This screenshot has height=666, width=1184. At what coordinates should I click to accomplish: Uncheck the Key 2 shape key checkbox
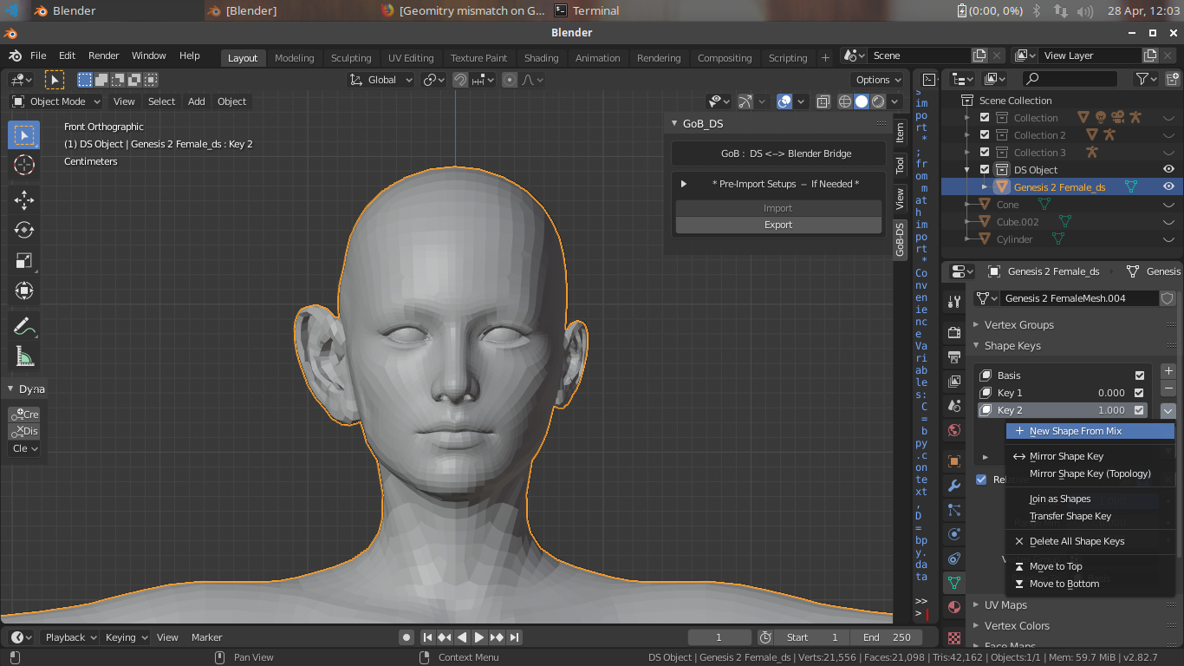[x=1140, y=410]
